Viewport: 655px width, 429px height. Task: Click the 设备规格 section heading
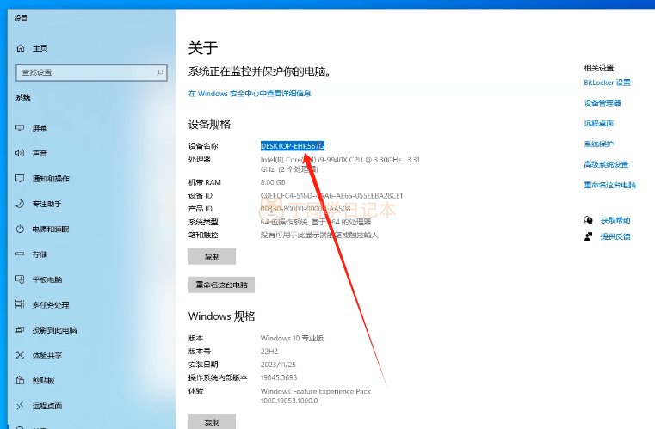(x=209, y=124)
